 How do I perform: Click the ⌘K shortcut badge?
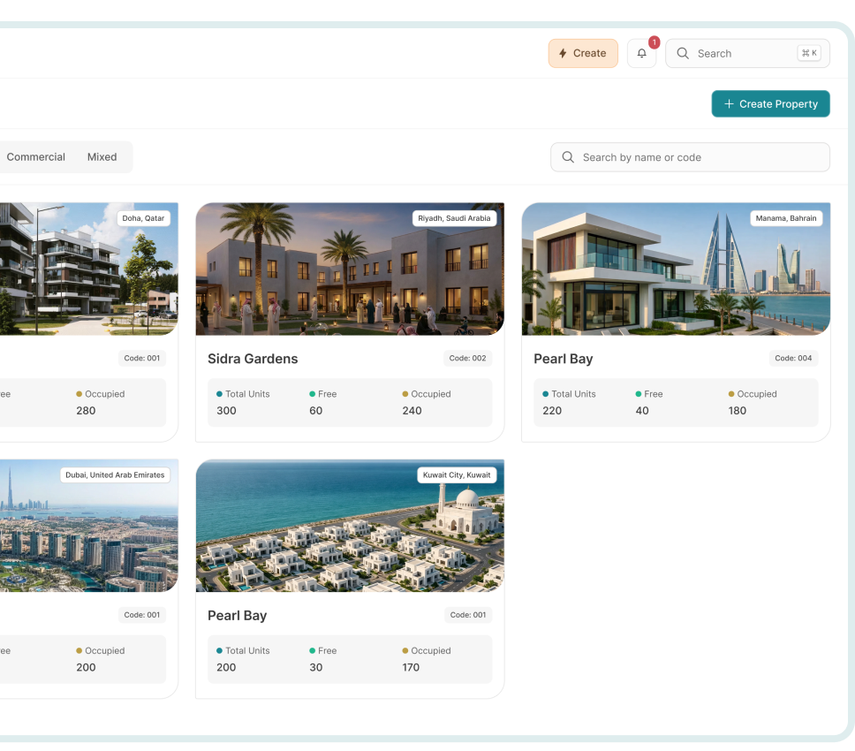click(808, 53)
